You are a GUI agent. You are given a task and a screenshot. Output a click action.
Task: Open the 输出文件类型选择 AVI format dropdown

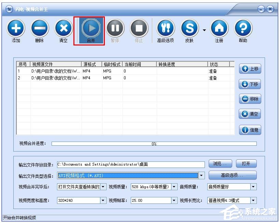201,175
